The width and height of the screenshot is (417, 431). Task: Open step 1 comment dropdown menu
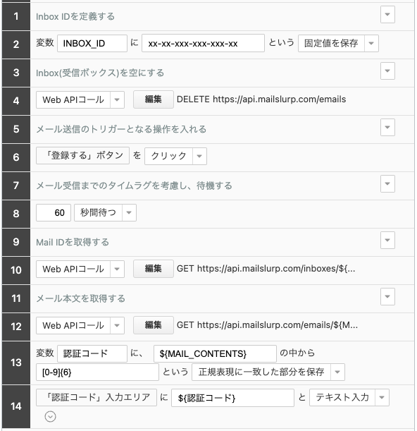coord(387,14)
